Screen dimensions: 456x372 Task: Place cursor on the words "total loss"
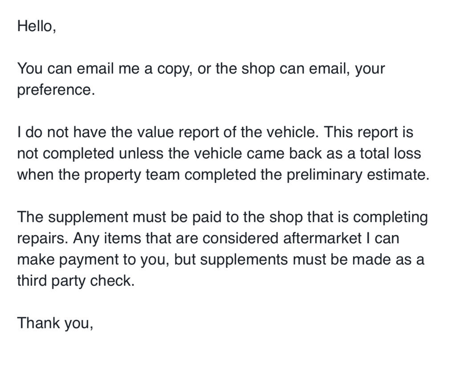click(390, 154)
